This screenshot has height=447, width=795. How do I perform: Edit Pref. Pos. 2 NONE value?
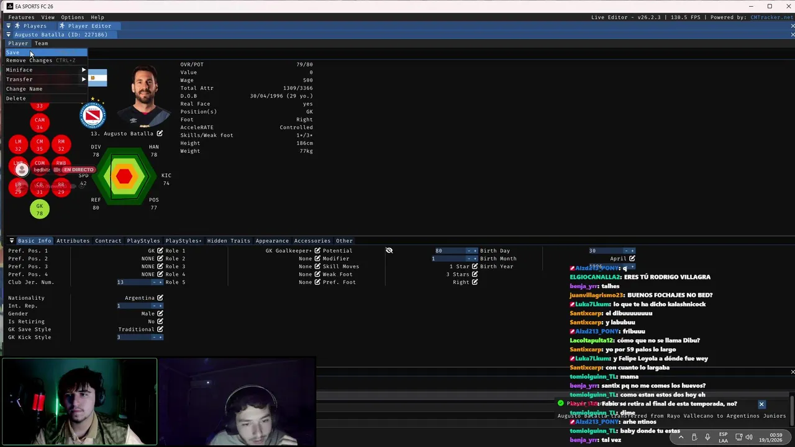tap(160, 259)
